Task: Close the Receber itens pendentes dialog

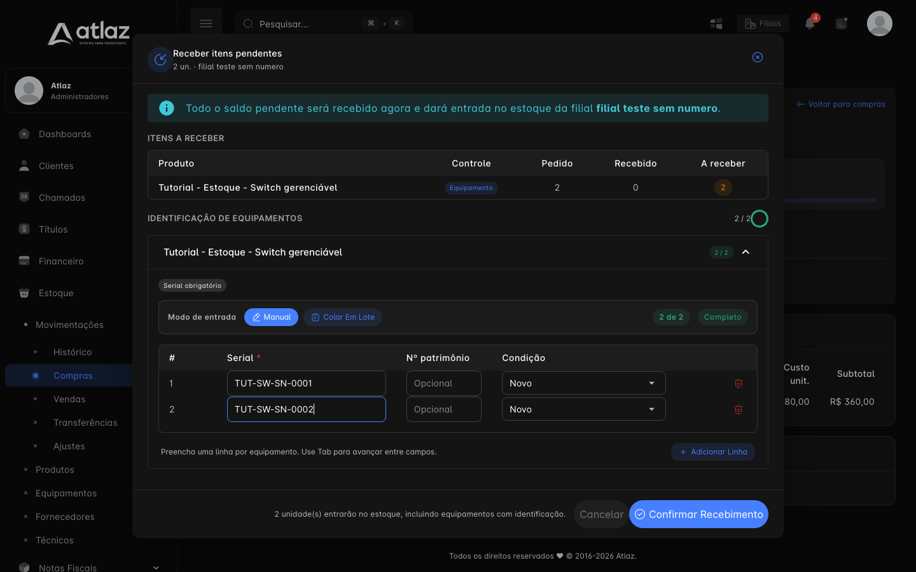Action: coord(758,57)
